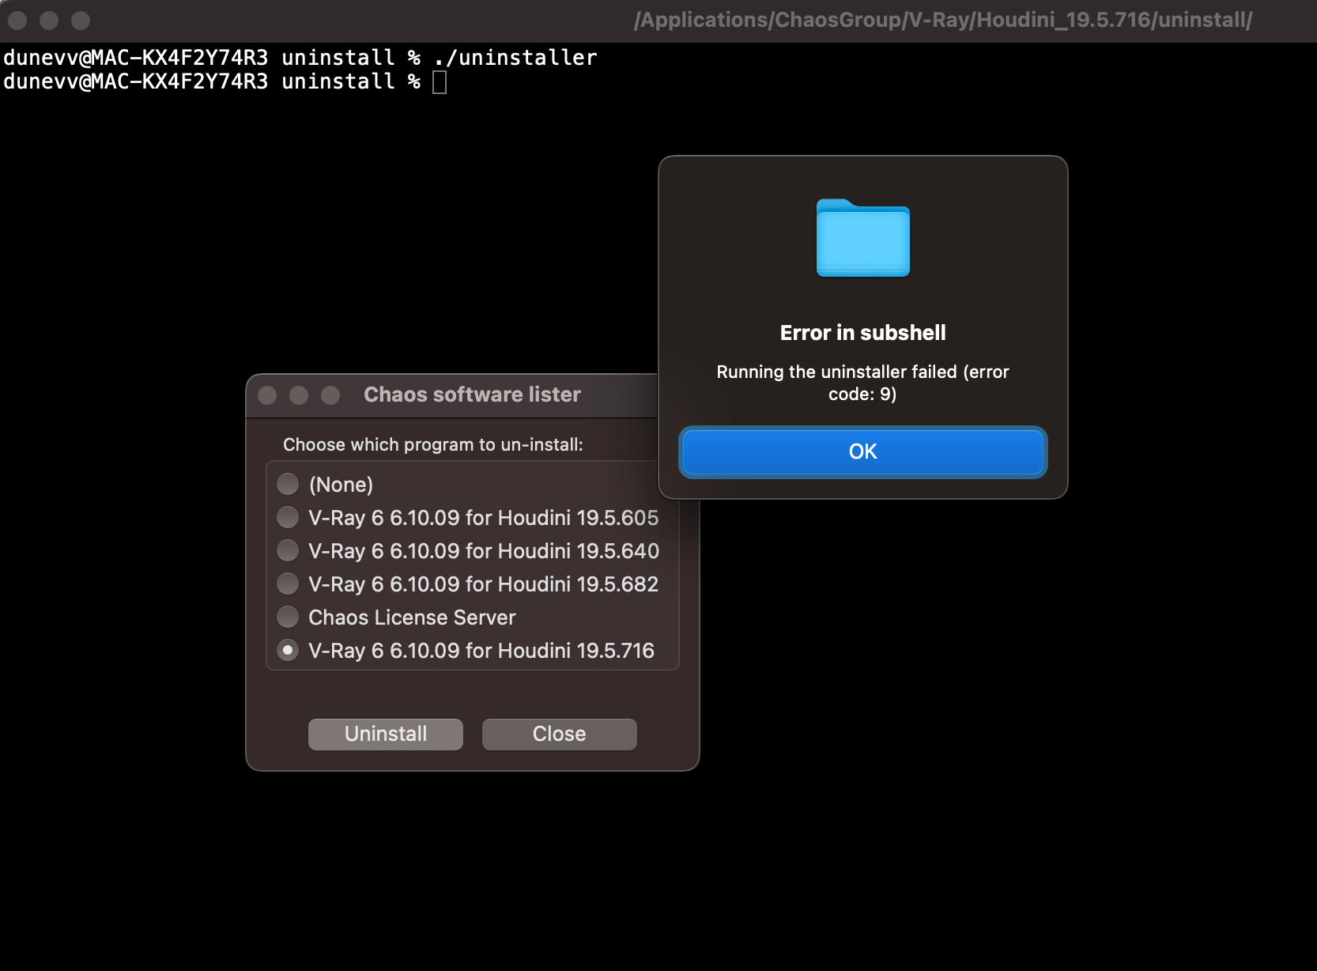Zoom the Chaos software lister window button
Screen dimensions: 1317x971
pyautogui.click(x=330, y=395)
